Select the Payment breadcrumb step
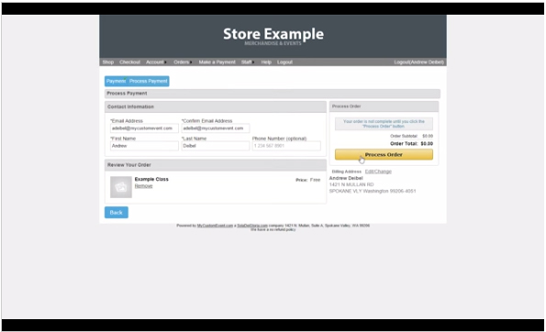This screenshot has width=546, height=332. 116,81
